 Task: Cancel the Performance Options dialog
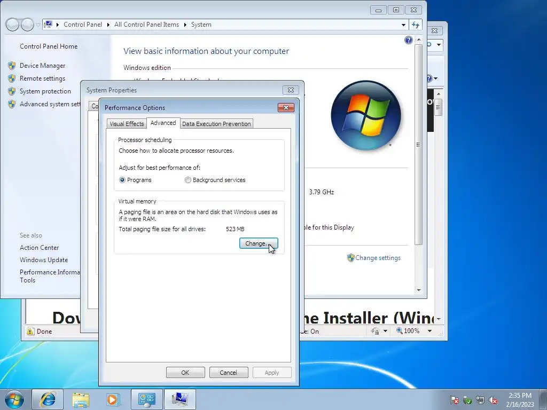(x=229, y=372)
